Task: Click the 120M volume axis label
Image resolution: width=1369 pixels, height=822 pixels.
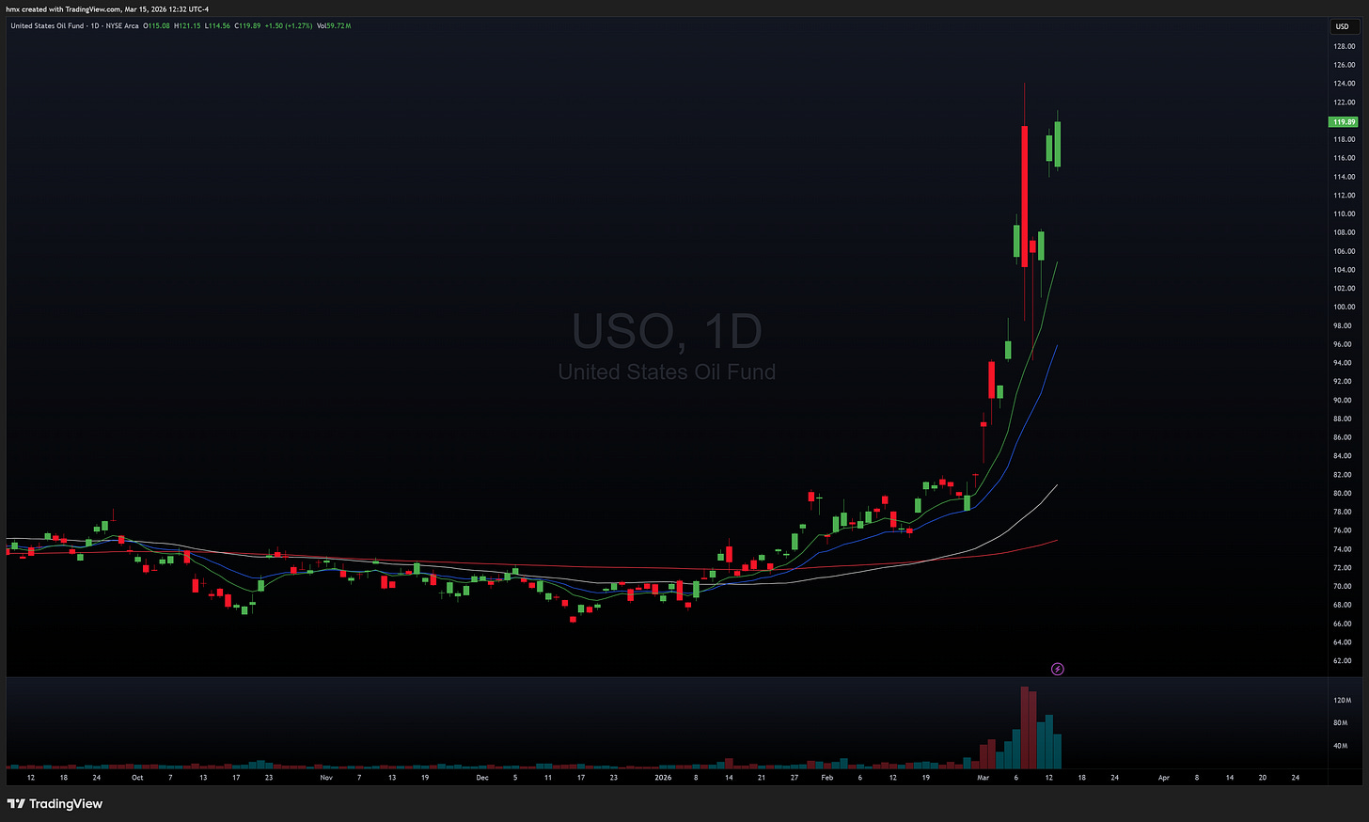Action: [1343, 700]
